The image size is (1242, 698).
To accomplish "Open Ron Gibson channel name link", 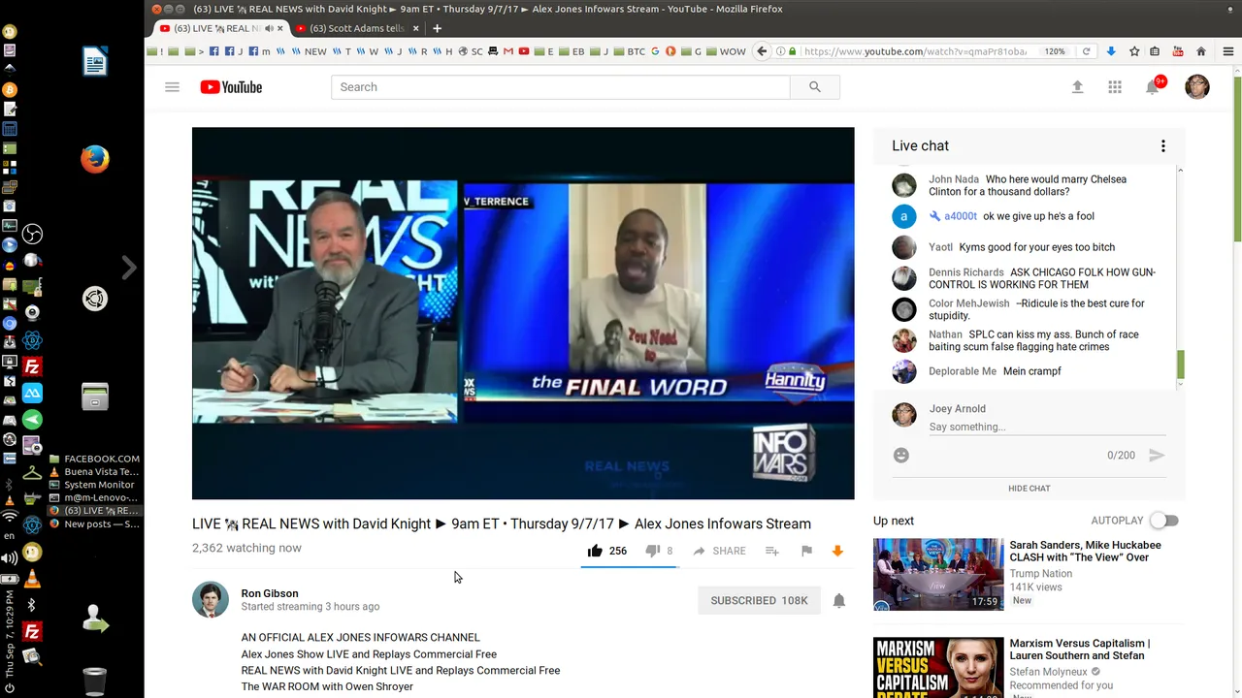I will [x=270, y=593].
